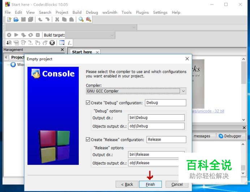Image resolution: width=250 pixels, height=192 pixels.
Task: Open the File menu
Action: tap(8, 12)
